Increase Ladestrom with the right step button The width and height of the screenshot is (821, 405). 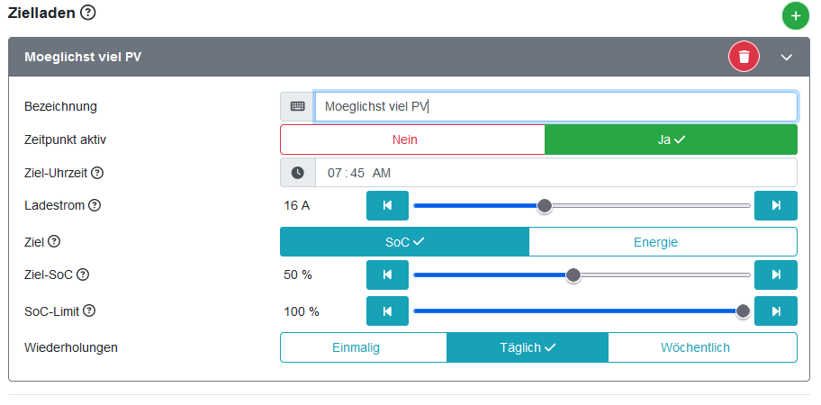click(x=776, y=205)
